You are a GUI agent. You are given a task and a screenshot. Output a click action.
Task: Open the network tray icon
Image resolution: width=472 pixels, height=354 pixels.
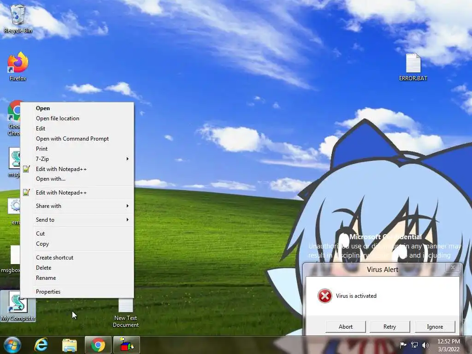414,345
